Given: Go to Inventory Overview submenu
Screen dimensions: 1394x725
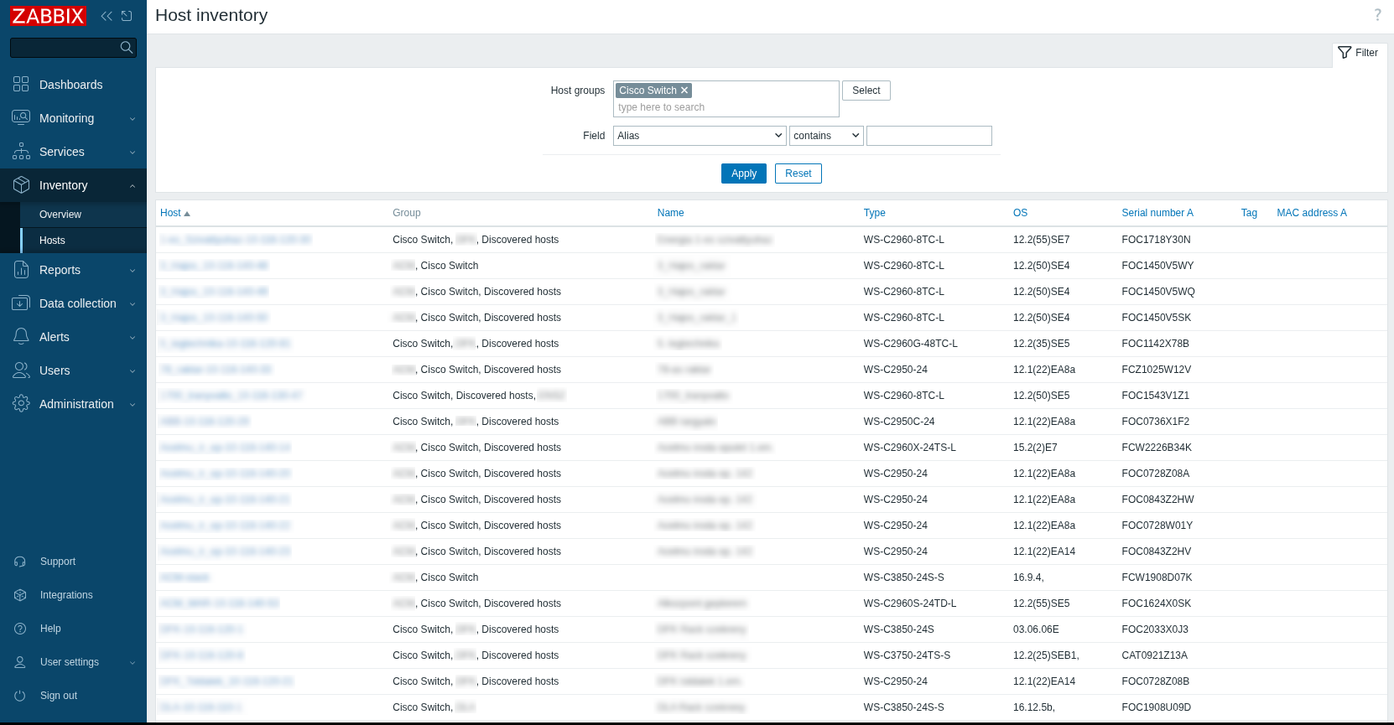Looking at the screenshot, I should (60, 215).
